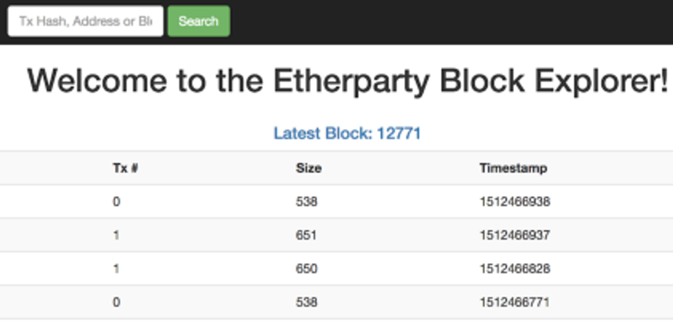Image resolution: width=673 pixels, height=324 pixels.
Task: Click the placeholder text Tx Hash, Address or Block
Action: [85, 21]
